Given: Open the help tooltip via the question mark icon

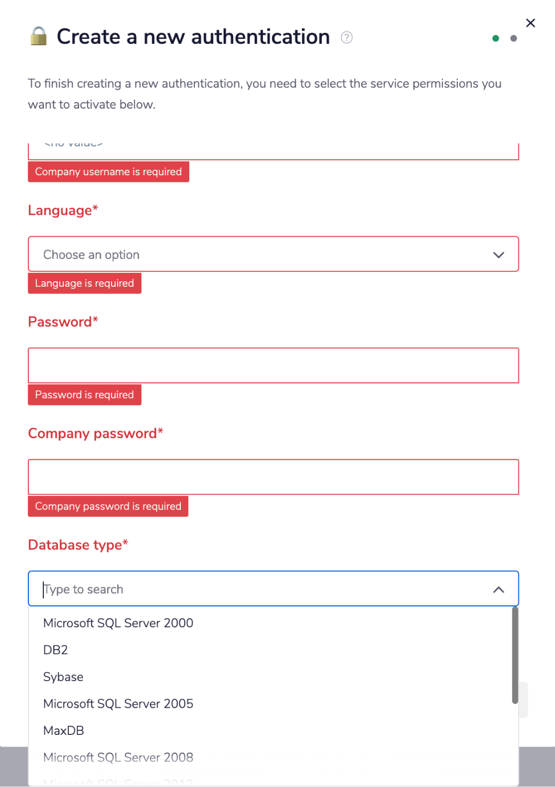Looking at the screenshot, I should 346,37.
